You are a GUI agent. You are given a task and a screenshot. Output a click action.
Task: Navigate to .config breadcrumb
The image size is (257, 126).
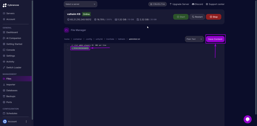click(x=89, y=39)
